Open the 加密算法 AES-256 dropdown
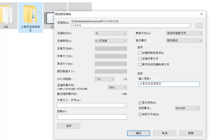 187,108
